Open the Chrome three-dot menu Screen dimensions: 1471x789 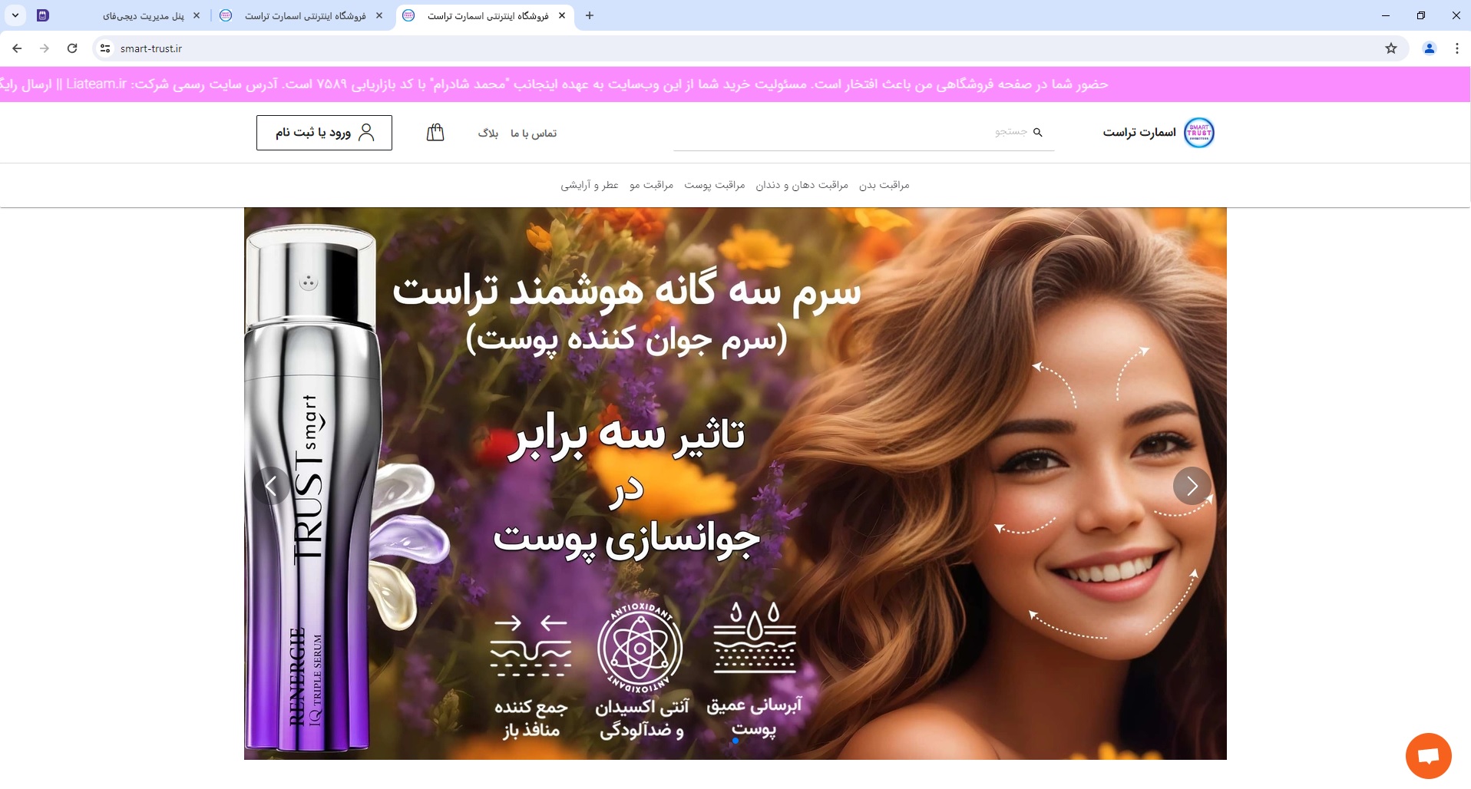(x=1457, y=48)
